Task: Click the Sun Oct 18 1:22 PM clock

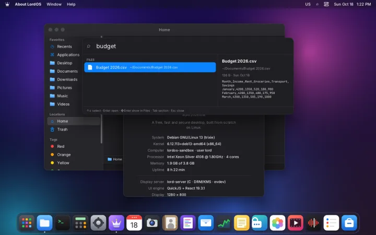Action: tap(352, 4)
